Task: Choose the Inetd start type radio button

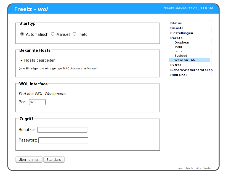Action: (75, 34)
